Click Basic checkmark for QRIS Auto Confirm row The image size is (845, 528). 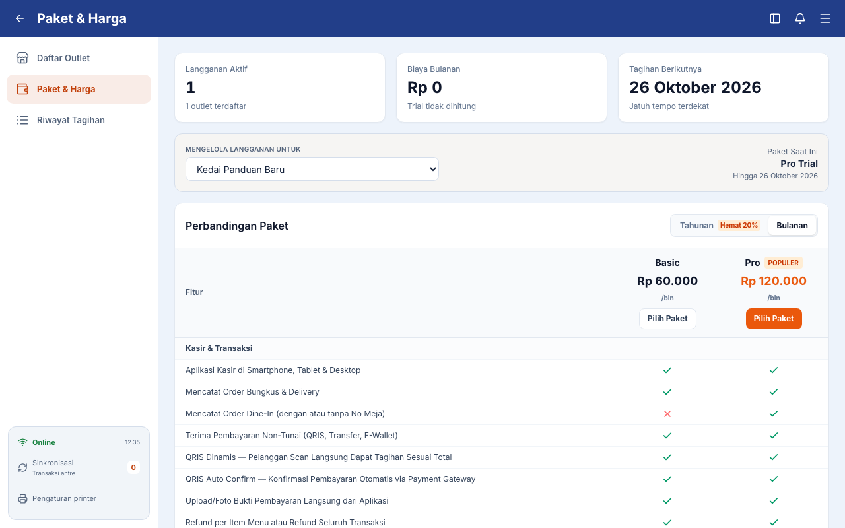point(667,479)
